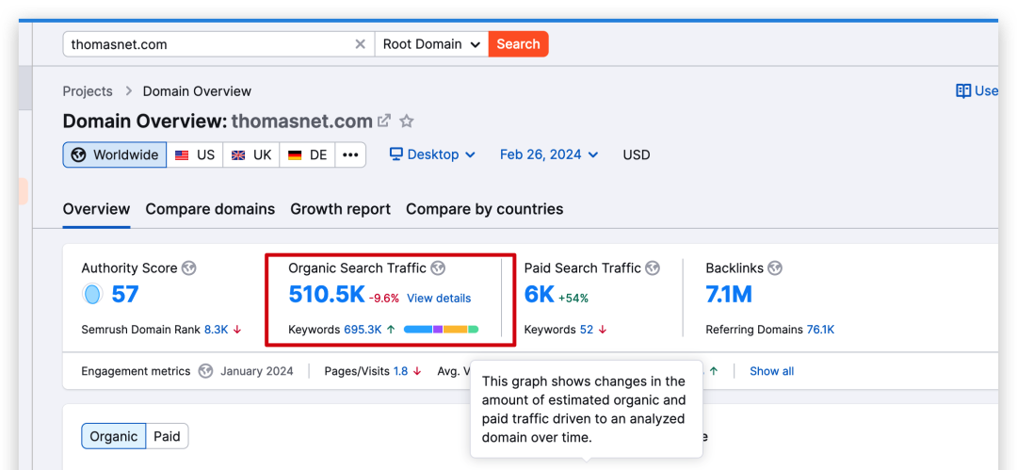This screenshot has height=470, width=1017.
Task: Switch to the Overview tab
Action: click(97, 210)
